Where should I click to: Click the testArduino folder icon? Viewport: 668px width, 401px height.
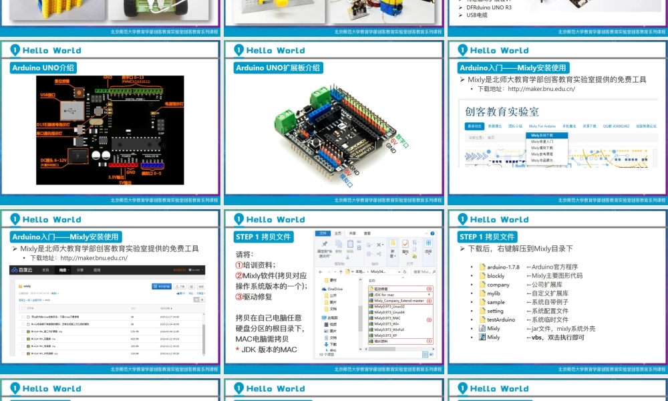tap(482, 319)
